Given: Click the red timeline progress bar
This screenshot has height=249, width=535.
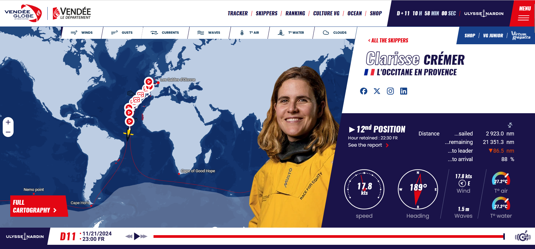Looking at the screenshot, I should (329, 237).
